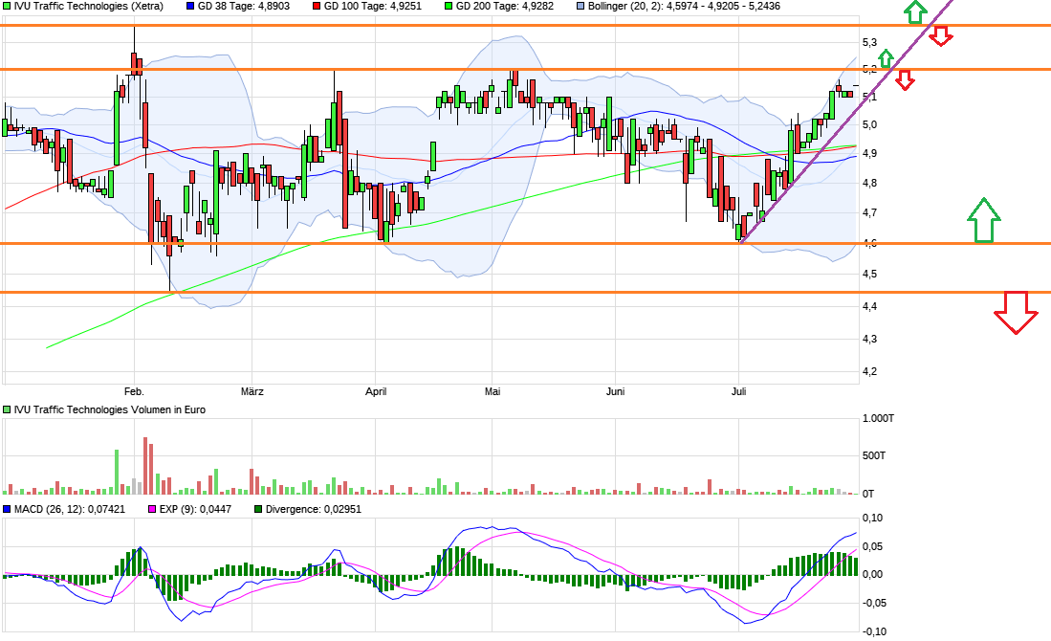Click the '-0,05' MACD axis value

[873, 603]
